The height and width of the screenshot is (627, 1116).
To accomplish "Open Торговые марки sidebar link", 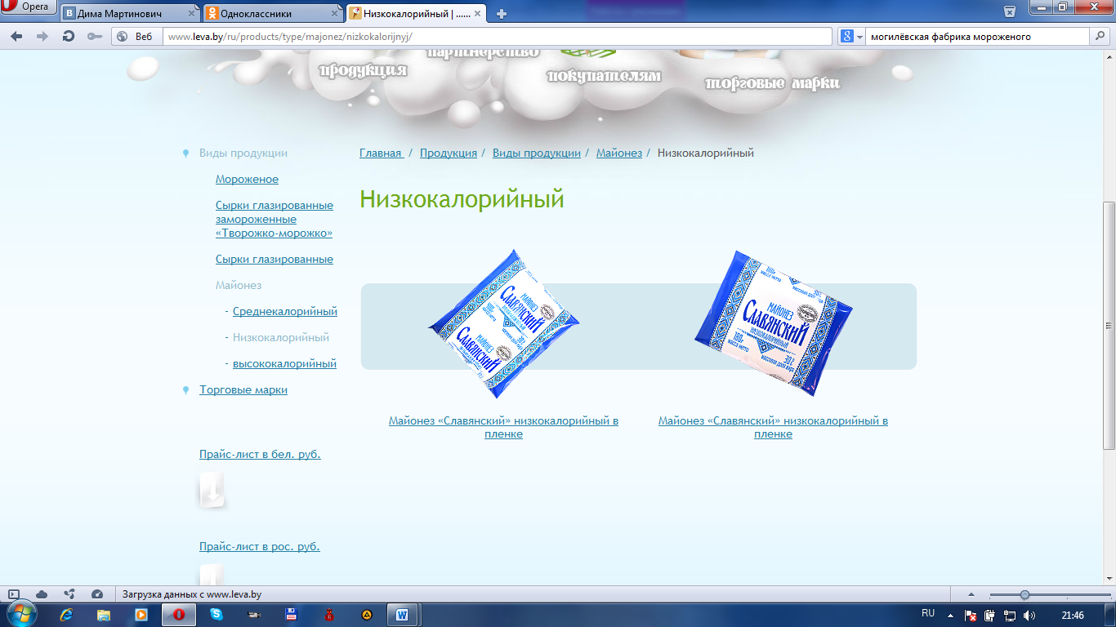I will [x=243, y=389].
